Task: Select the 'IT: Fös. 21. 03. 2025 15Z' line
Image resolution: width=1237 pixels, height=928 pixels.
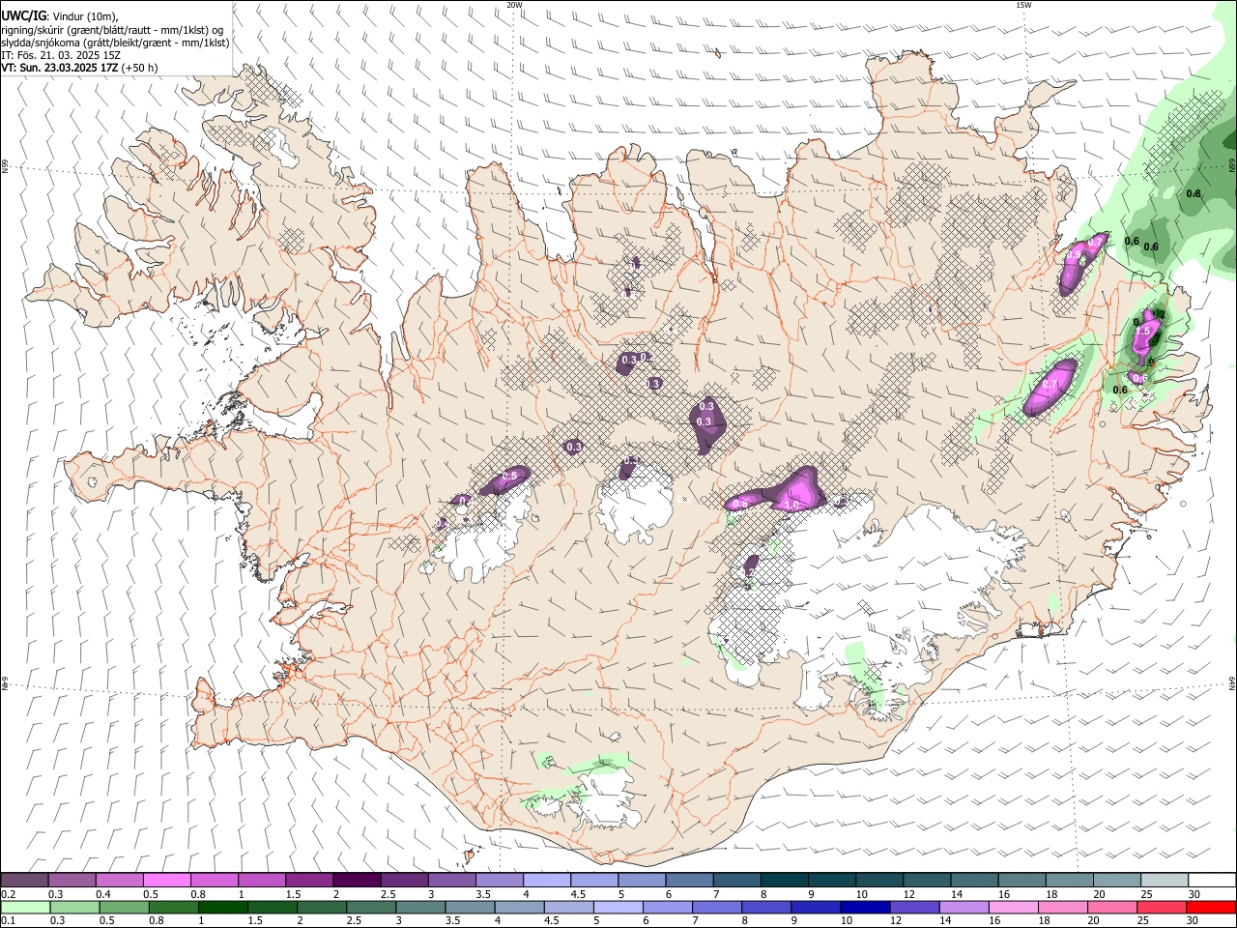Action: 61,55
